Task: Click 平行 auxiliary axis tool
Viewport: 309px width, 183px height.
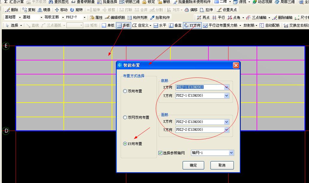Action: tap(219, 18)
